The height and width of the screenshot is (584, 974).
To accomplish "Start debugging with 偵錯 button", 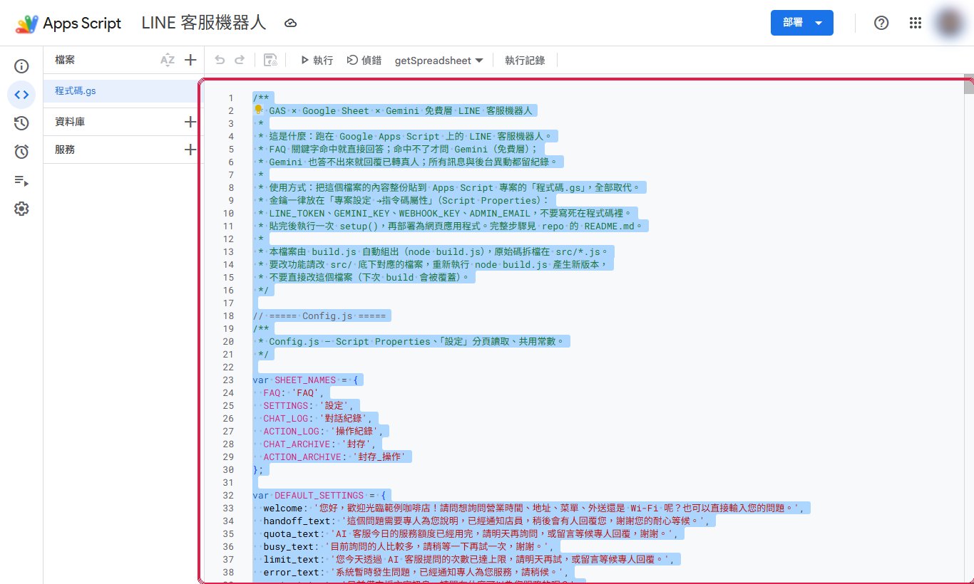I will [364, 61].
